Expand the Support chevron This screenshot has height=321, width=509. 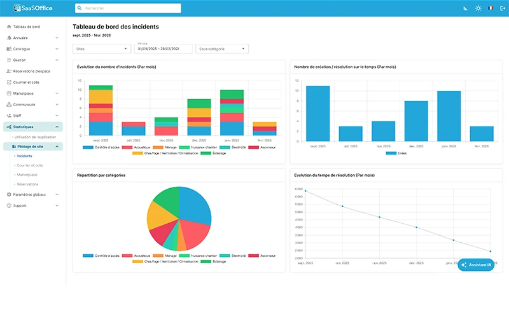pos(57,205)
